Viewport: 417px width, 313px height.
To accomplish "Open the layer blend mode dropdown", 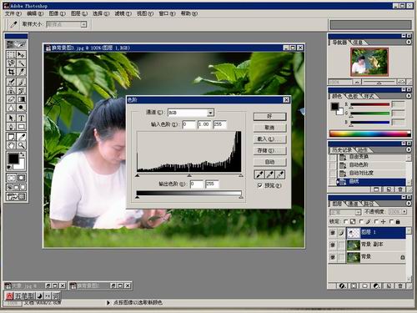I will 345,212.
